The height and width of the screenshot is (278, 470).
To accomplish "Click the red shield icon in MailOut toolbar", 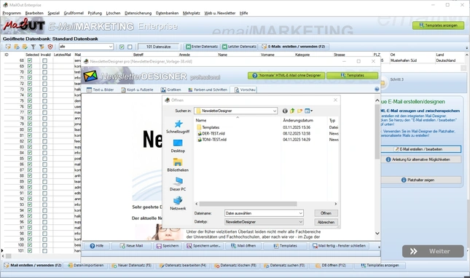I will tap(50, 47).
